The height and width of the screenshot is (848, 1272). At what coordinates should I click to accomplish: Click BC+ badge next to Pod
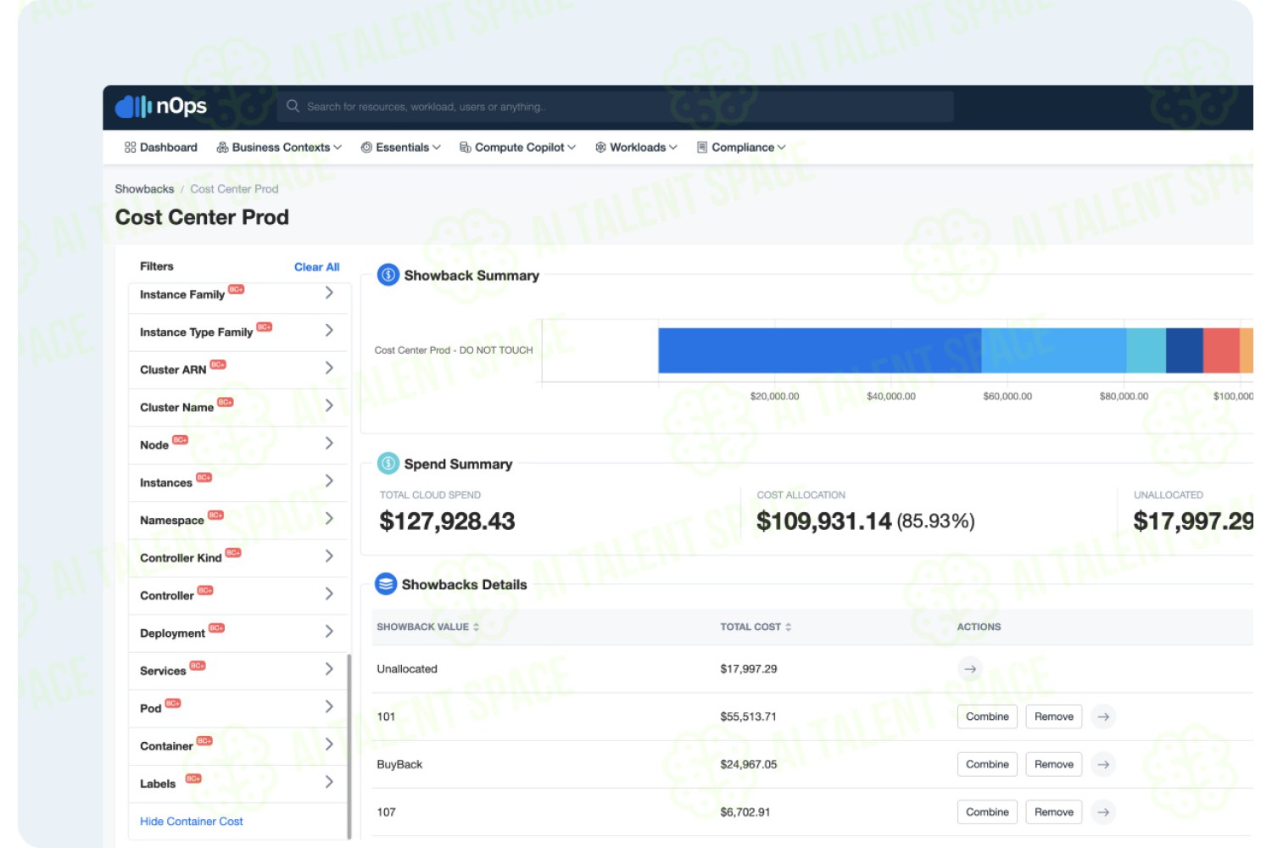coord(173,703)
